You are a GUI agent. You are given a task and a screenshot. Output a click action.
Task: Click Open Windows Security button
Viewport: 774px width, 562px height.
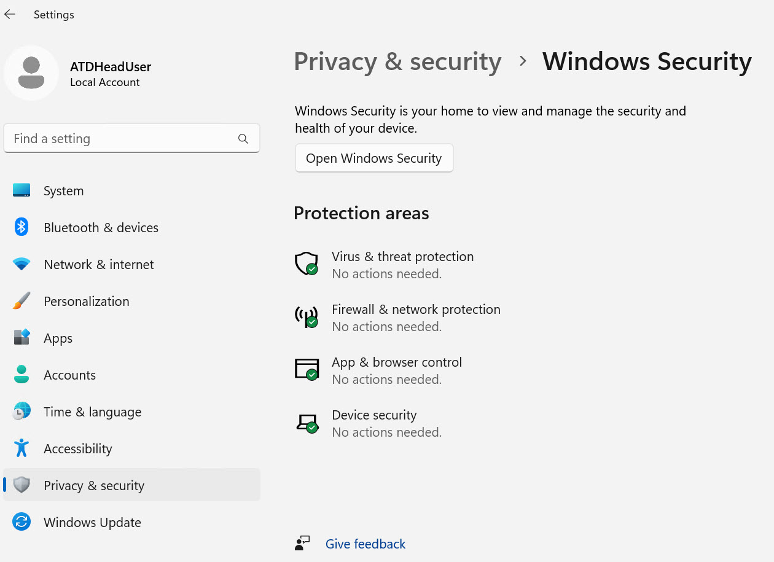[x=374, y=158]
